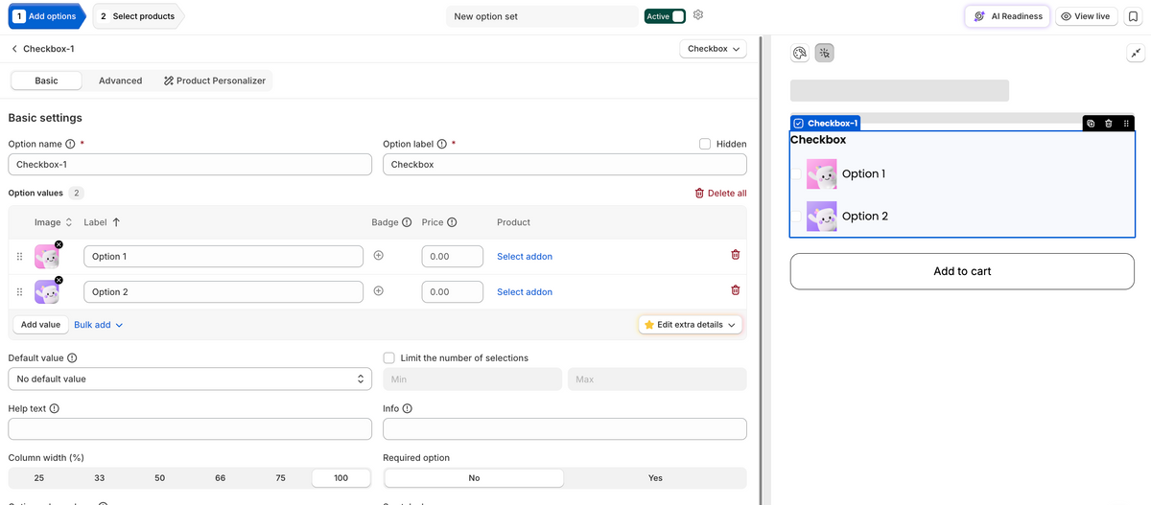The width and height of the screenshot is (1151, 505).
Task: Sort values by Label arrow
Action: click(116, 222)
